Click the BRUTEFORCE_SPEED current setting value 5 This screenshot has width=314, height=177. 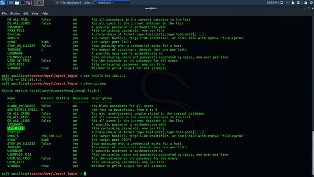42,110
